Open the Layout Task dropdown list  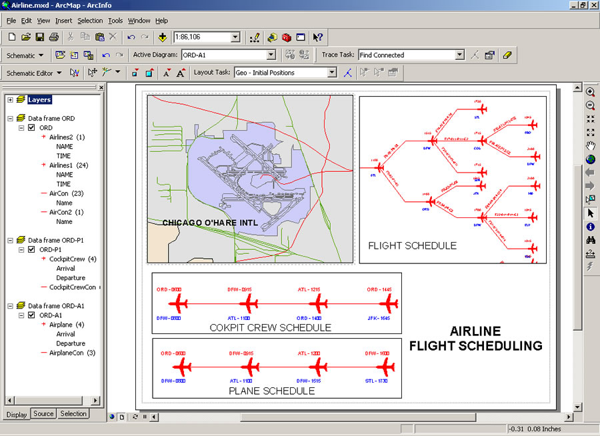[332, 73]
